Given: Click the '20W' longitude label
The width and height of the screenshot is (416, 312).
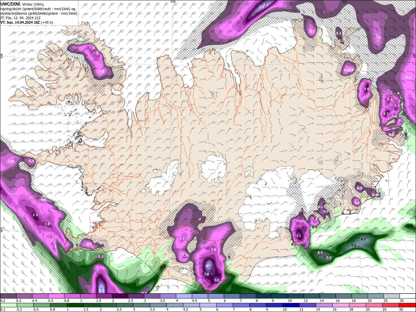Looking at the screenshot, I should [173, 2].
